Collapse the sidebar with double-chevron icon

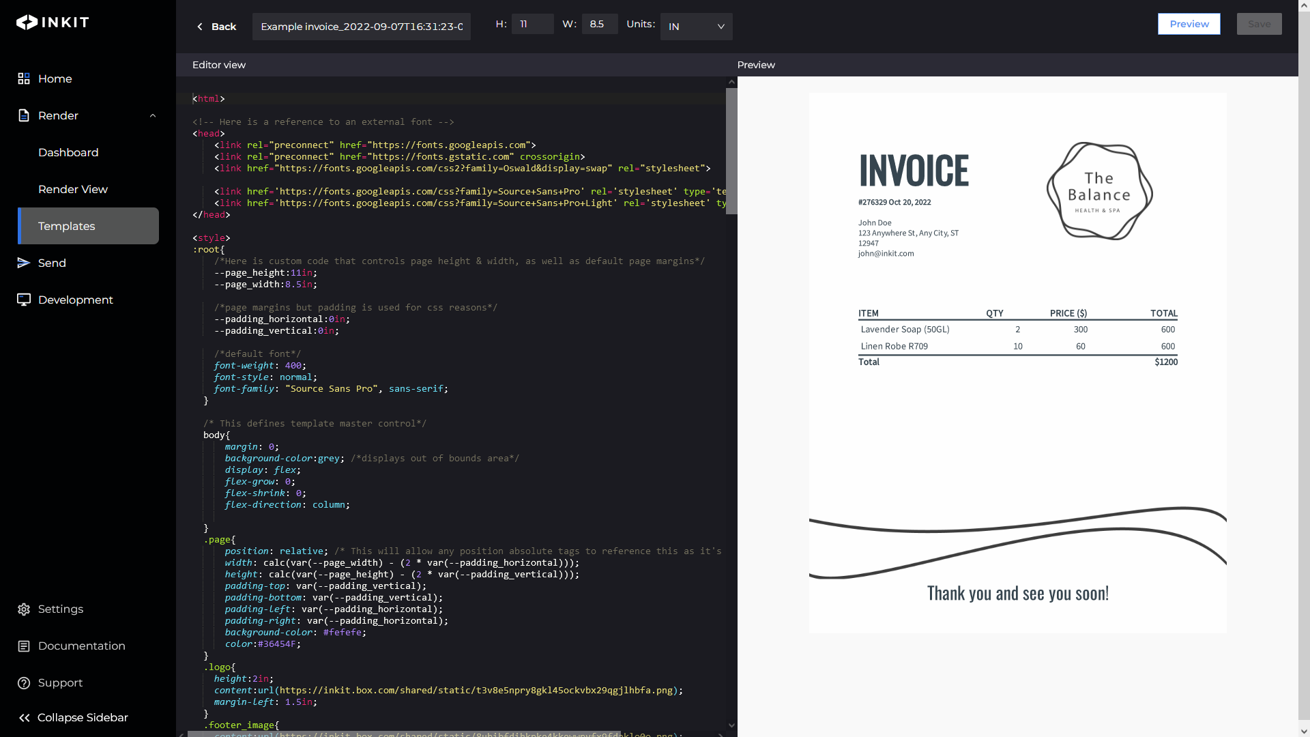click(x=25, y=718)
